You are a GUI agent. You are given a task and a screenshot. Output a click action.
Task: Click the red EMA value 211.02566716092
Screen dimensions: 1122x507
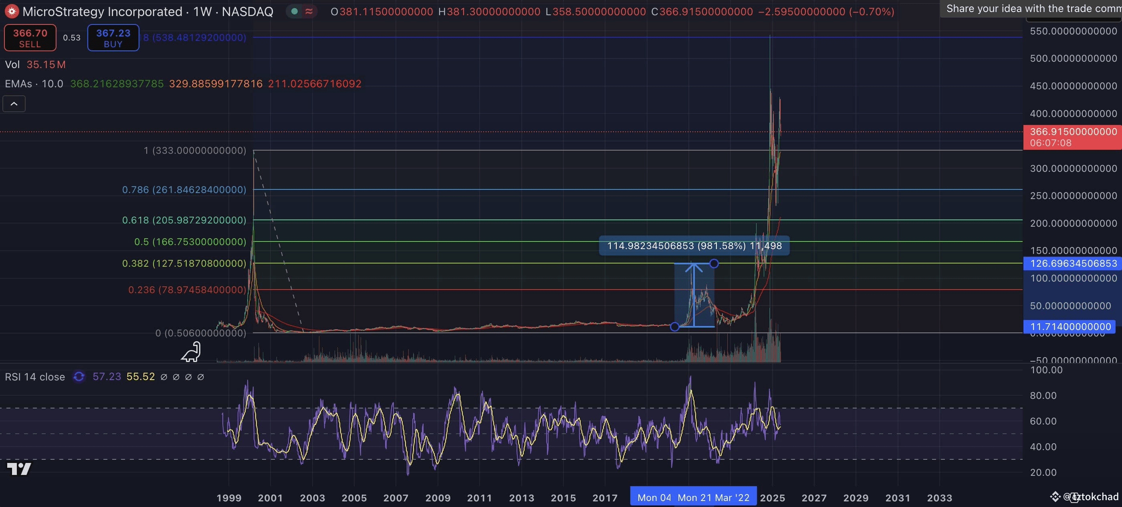pyautogui.click(x=315, y=84)
